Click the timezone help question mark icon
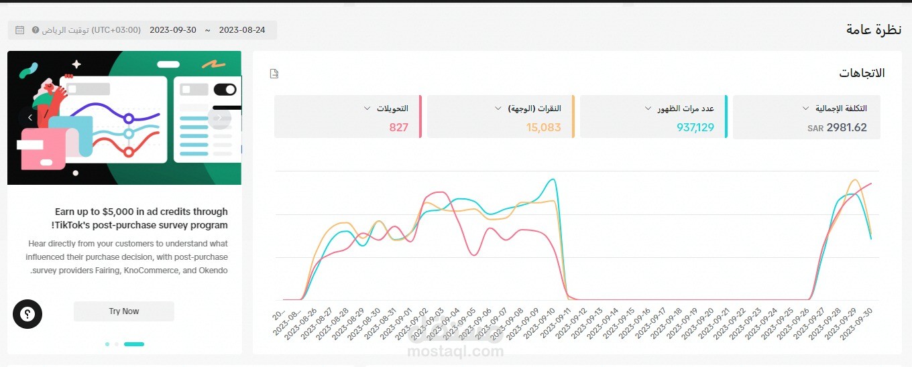912x367 pixels. coord(36,30)
